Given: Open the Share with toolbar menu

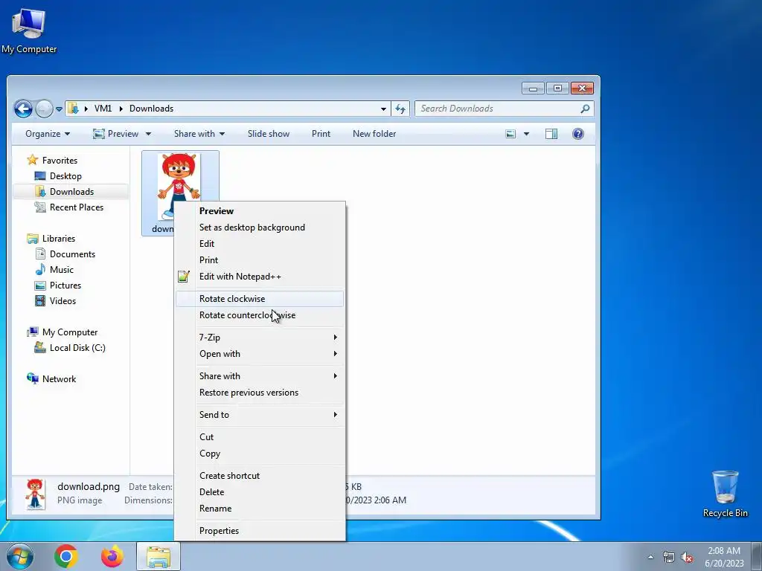Looking at the screenshot, I should (199, 134).
